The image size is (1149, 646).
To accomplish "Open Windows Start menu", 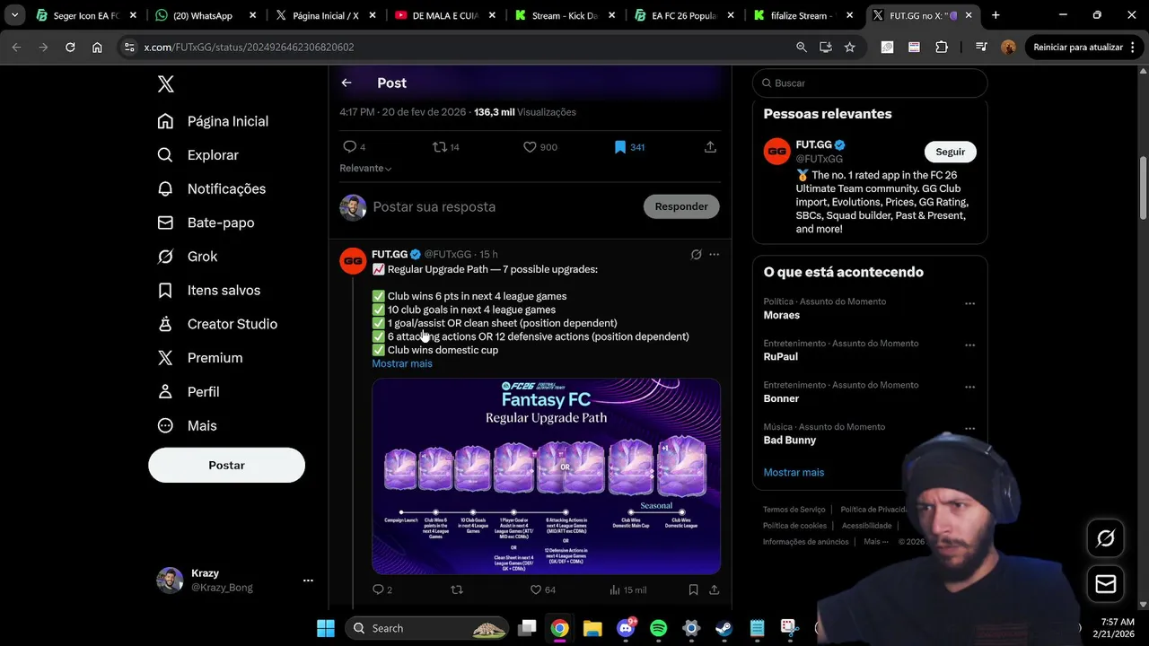I will pos(326,628).
